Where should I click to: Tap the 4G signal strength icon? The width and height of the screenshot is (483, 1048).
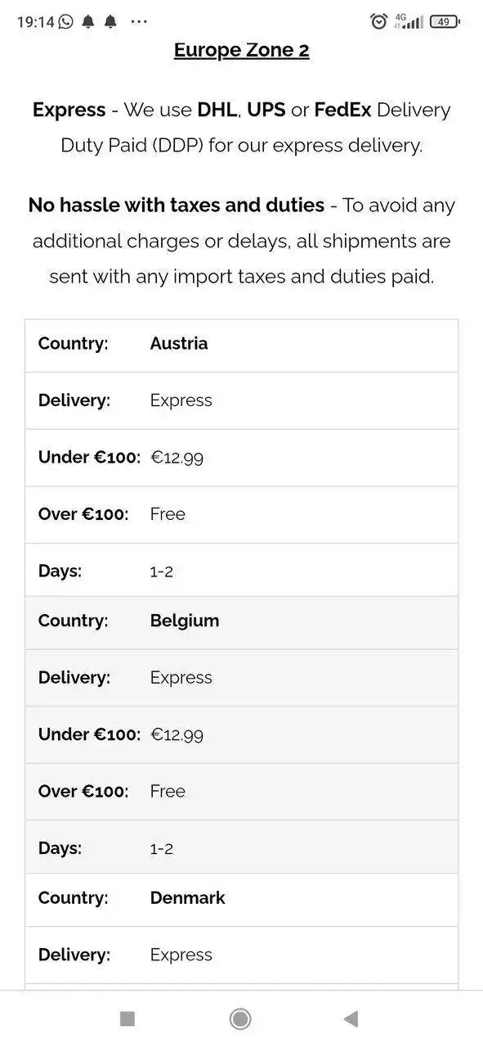(x=409, y=21)
